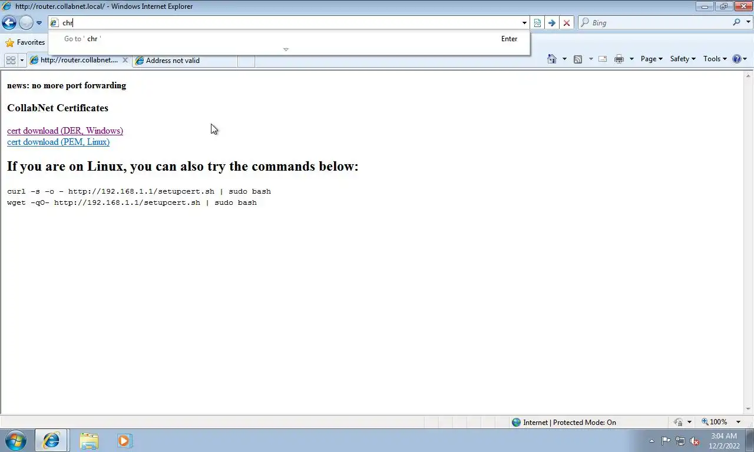Click the address bar containing 'chr'
754x452 pixels.
tap(289, 23)
